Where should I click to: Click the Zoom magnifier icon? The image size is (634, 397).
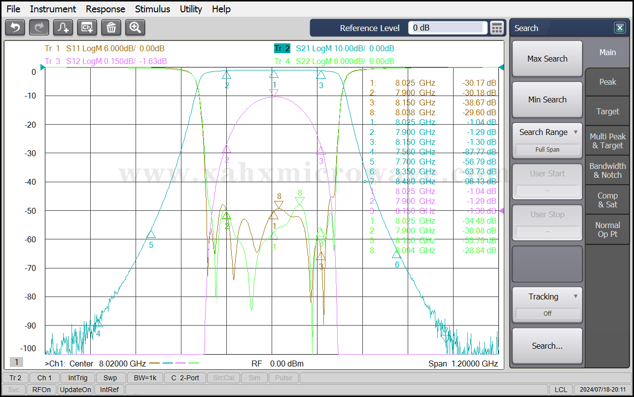point(135,28)
